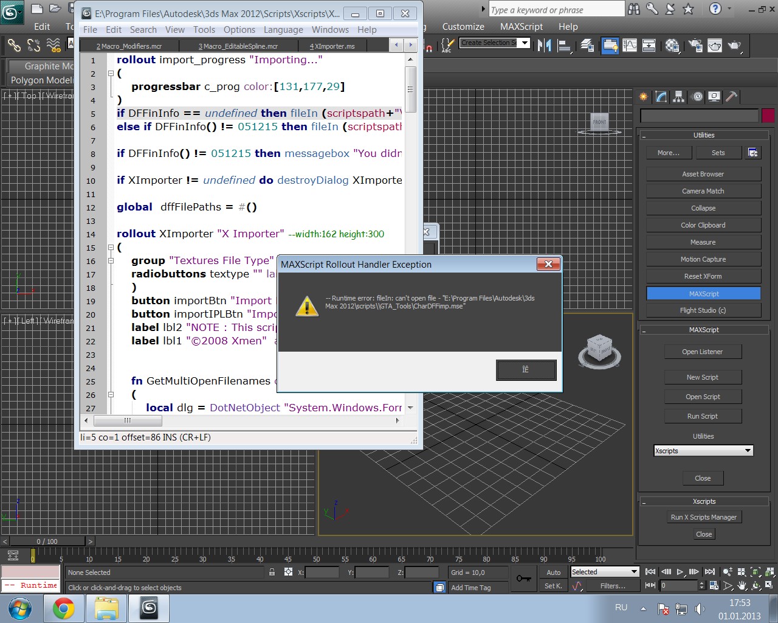Switch to the Create command panel tab
Viewport: 778px width, 623px height.
[644, 96]
